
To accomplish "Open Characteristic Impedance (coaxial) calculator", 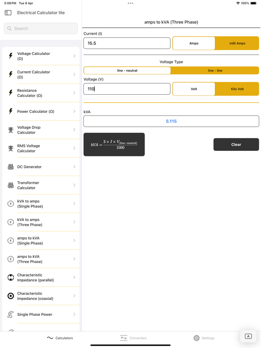I will [x=41, y=296].
